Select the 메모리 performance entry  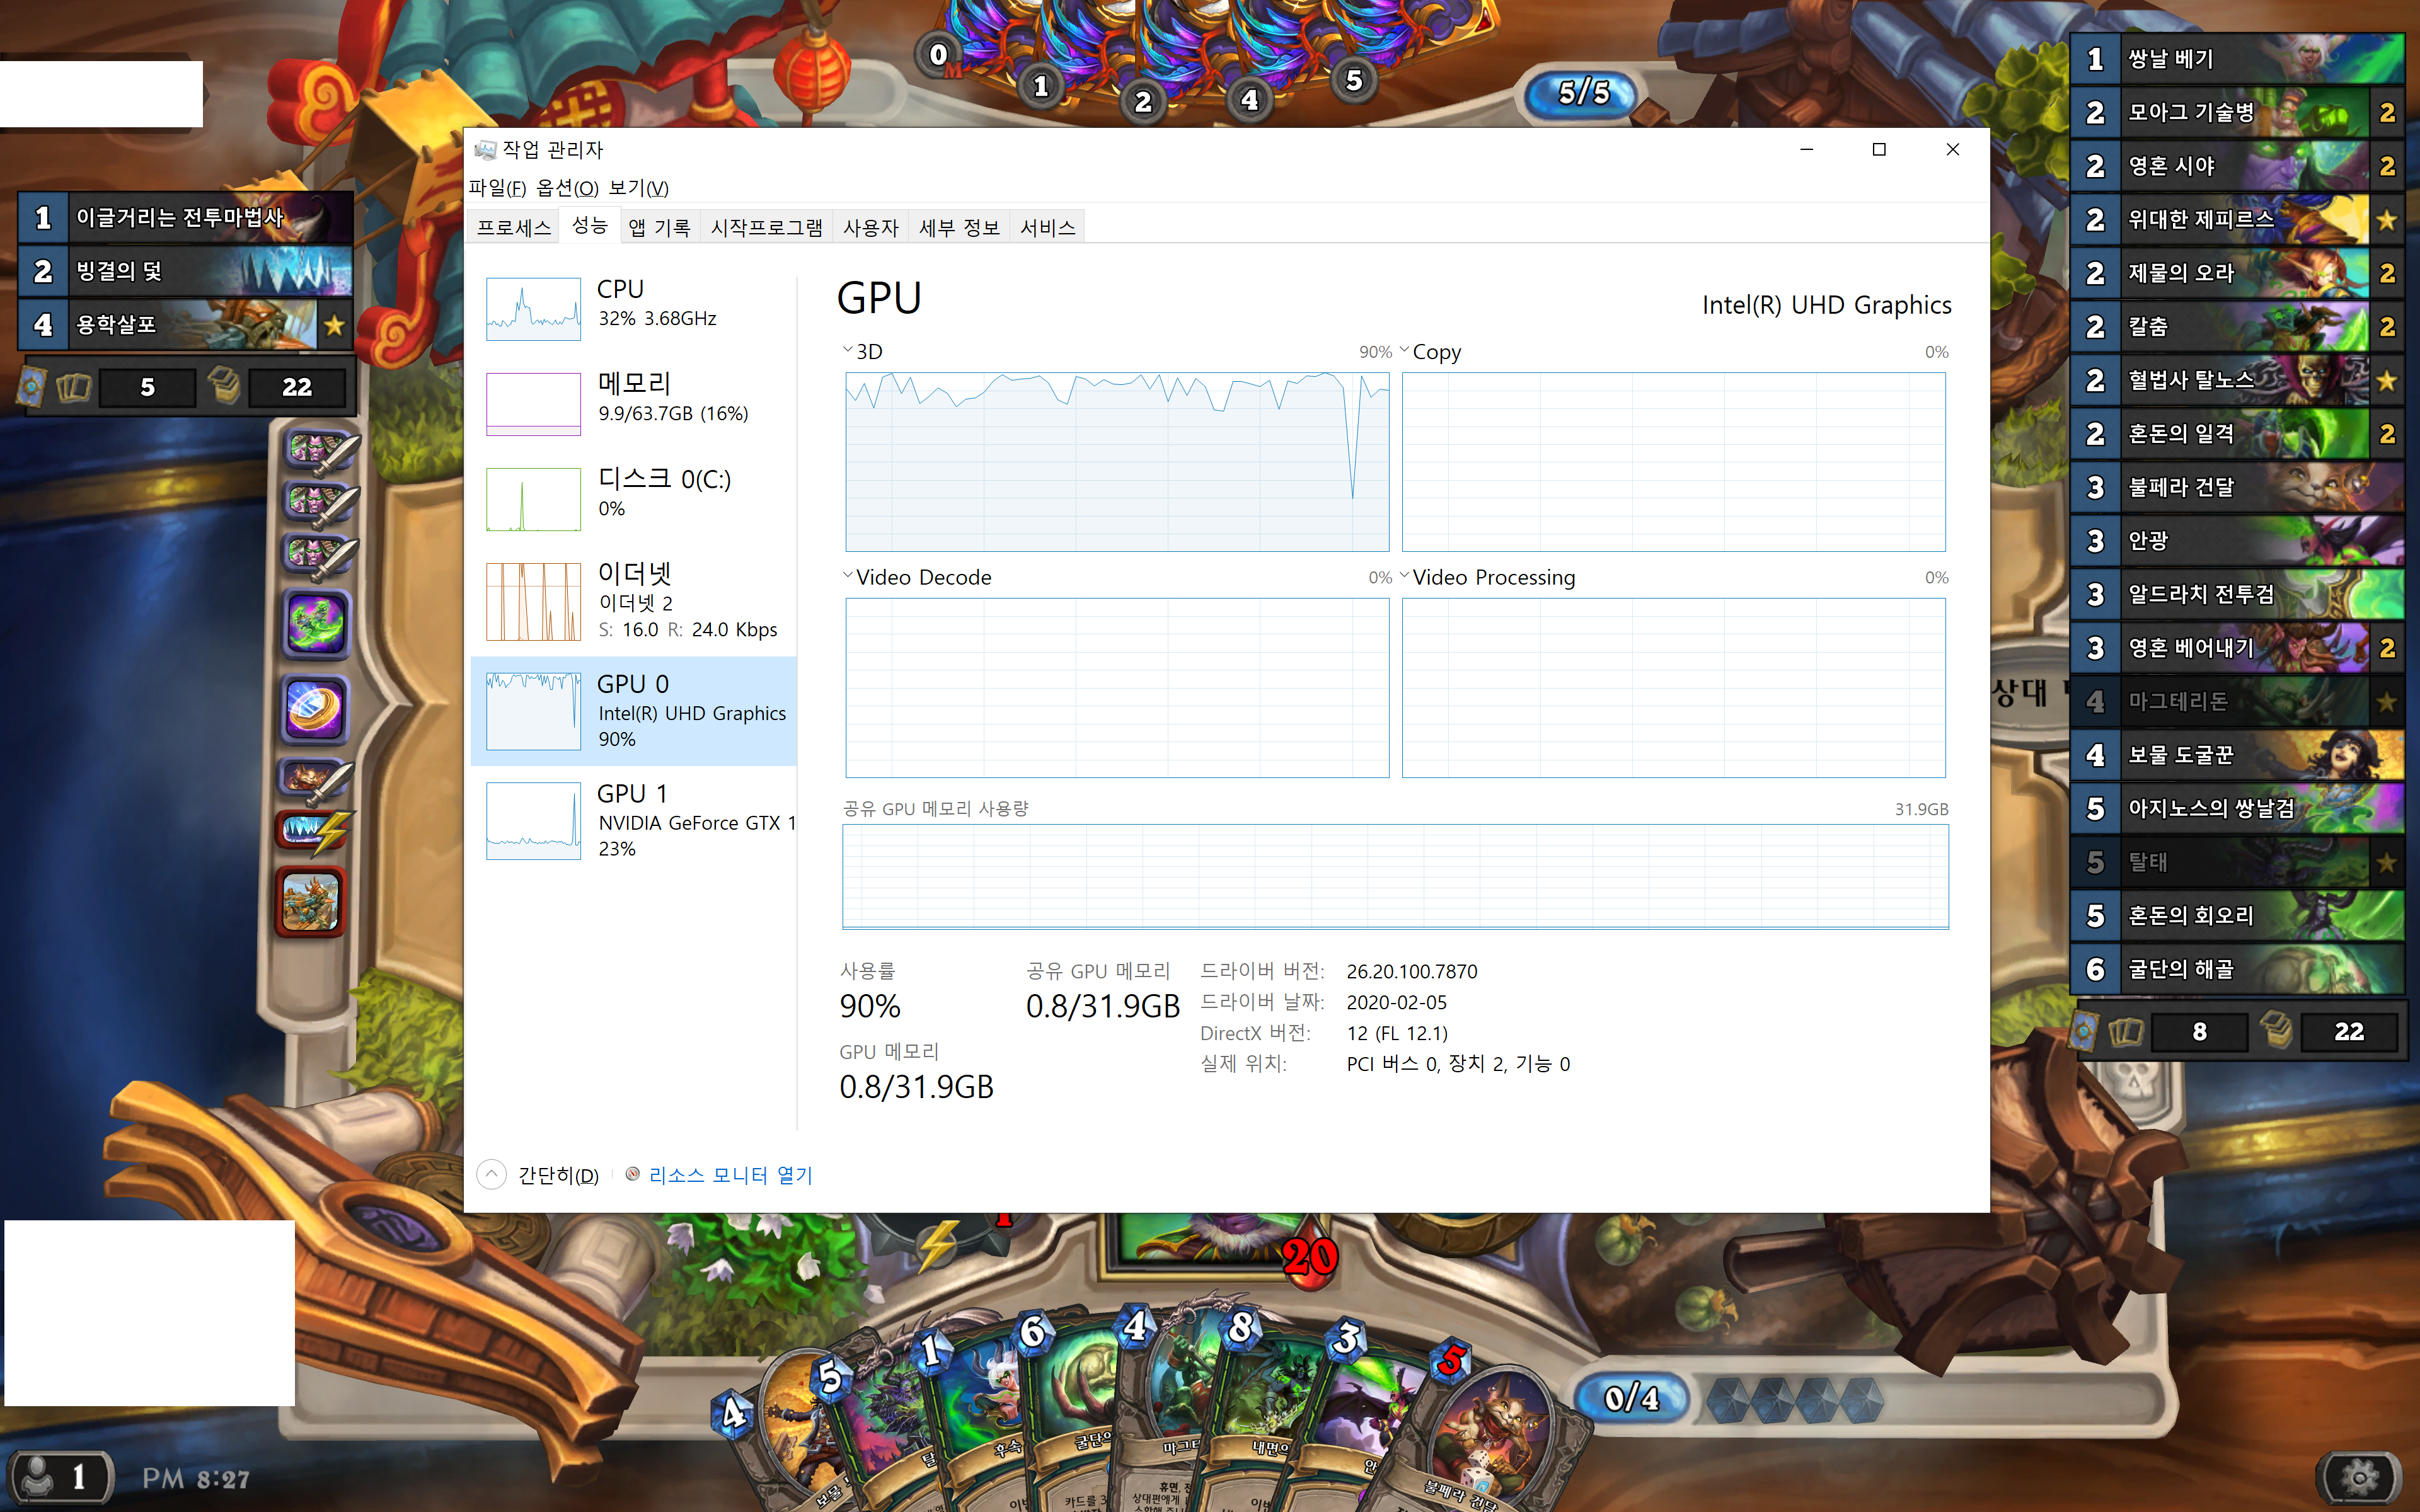point(634,399)
